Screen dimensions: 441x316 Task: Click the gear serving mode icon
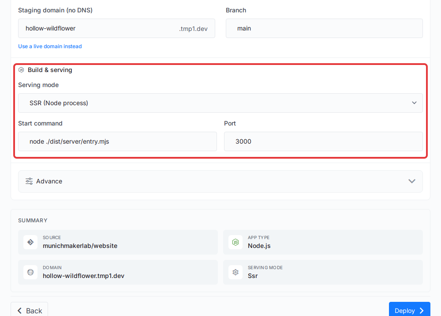(235, 272)
